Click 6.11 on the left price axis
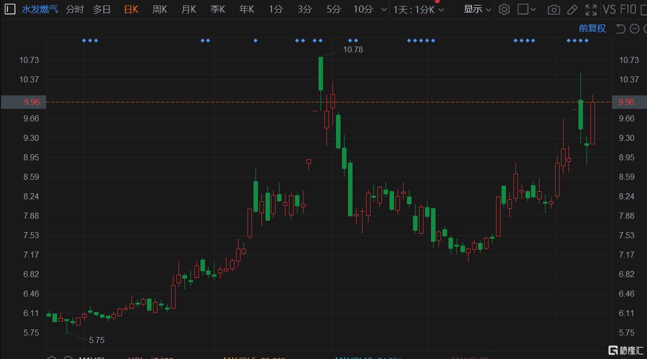647x359 pixels. (x=31, y=313)
